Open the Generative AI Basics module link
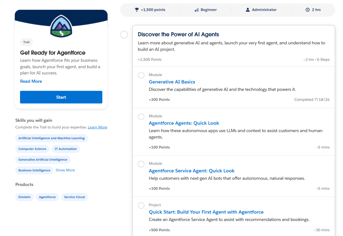The width and height of the screenshot is (343, 236). 172,82
